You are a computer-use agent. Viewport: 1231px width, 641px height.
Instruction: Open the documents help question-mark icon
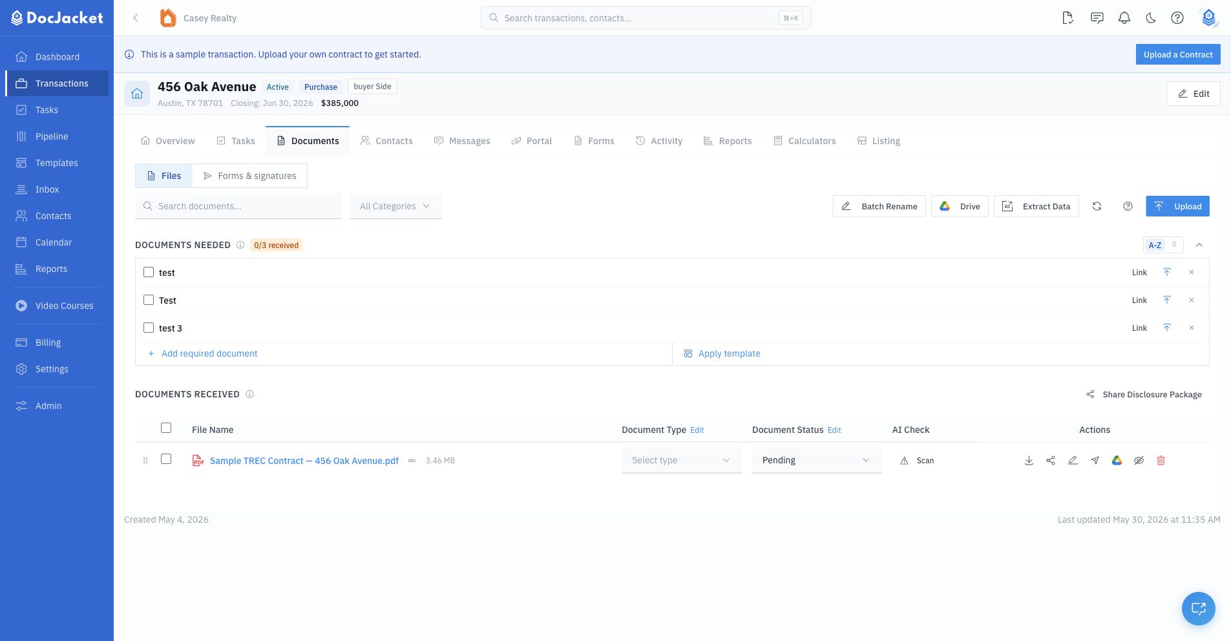pos(1128,206)
